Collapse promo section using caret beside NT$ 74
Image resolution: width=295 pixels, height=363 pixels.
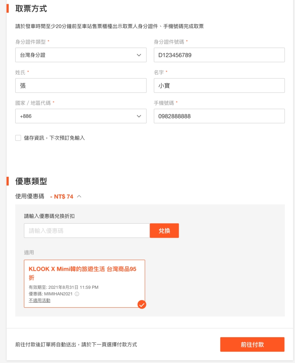pyautogui.click(x=79, y=196)
